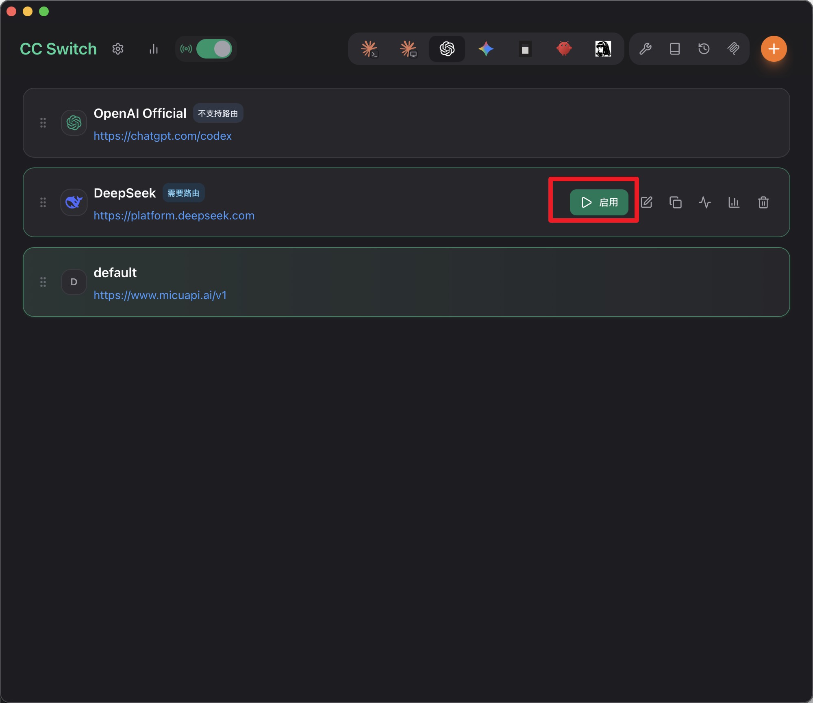Open the platform.deepseek.com link
The width and height of the screenshot is (813, 703).
pos(174,215)
